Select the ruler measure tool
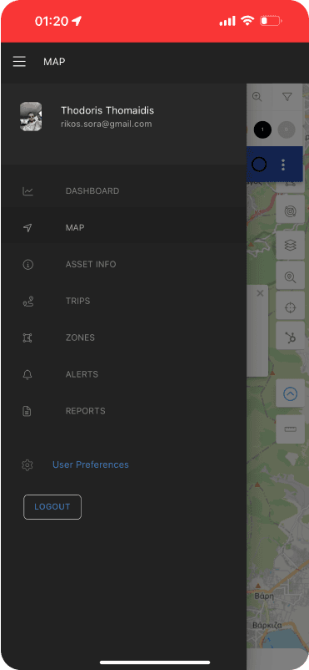Image resolution: width=309 pixels, height=670 pixels. tap(290, 429)
